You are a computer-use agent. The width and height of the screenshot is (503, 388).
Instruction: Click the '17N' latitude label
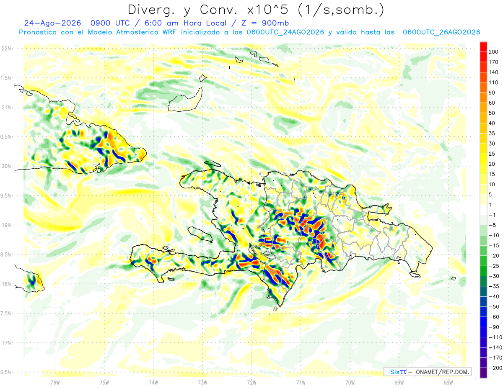(x=6, y=343)
